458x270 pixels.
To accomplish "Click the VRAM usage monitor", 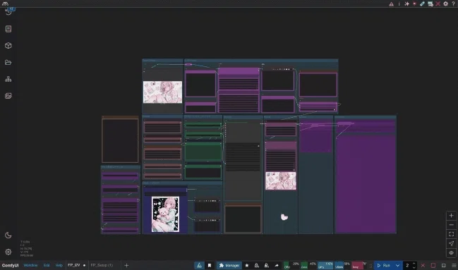I will [342, 265].
